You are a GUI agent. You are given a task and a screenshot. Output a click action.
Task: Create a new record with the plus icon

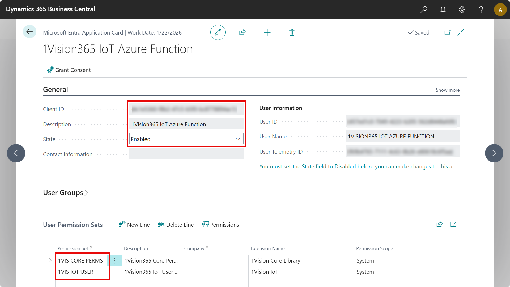(267, 32)
